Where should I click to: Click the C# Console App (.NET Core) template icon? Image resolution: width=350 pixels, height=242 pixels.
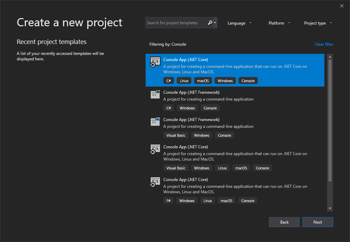(x=155, y=62)
